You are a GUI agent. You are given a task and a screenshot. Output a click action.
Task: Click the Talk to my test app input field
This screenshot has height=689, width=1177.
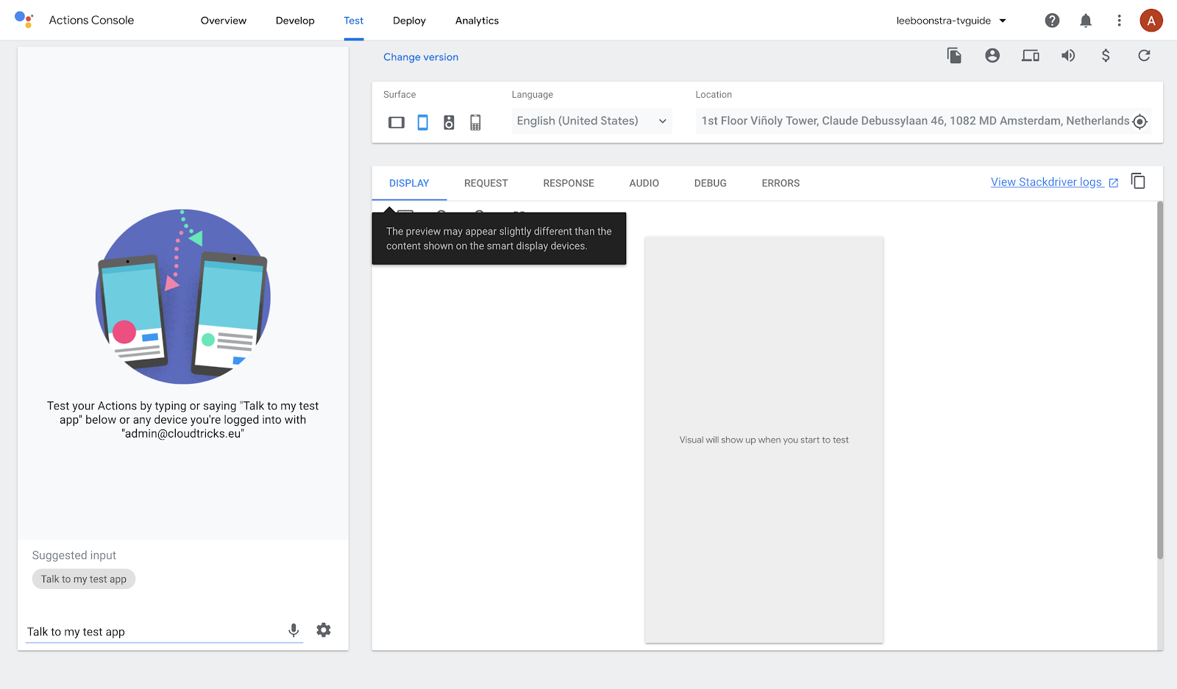[x=151, y=632]
